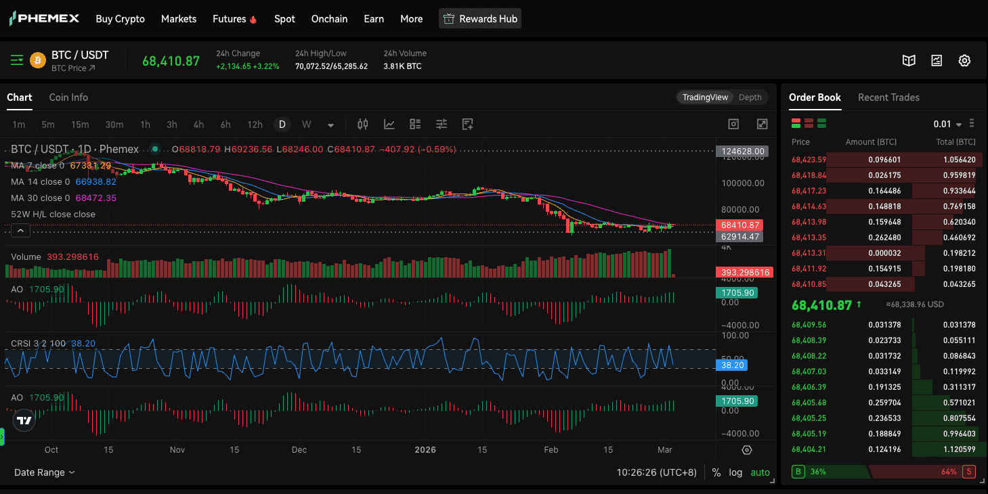Image resolution: width=988 pixels, height=494 pixels.
Task: Select the 4h timeframe interval
Action: tap(198, 125)
